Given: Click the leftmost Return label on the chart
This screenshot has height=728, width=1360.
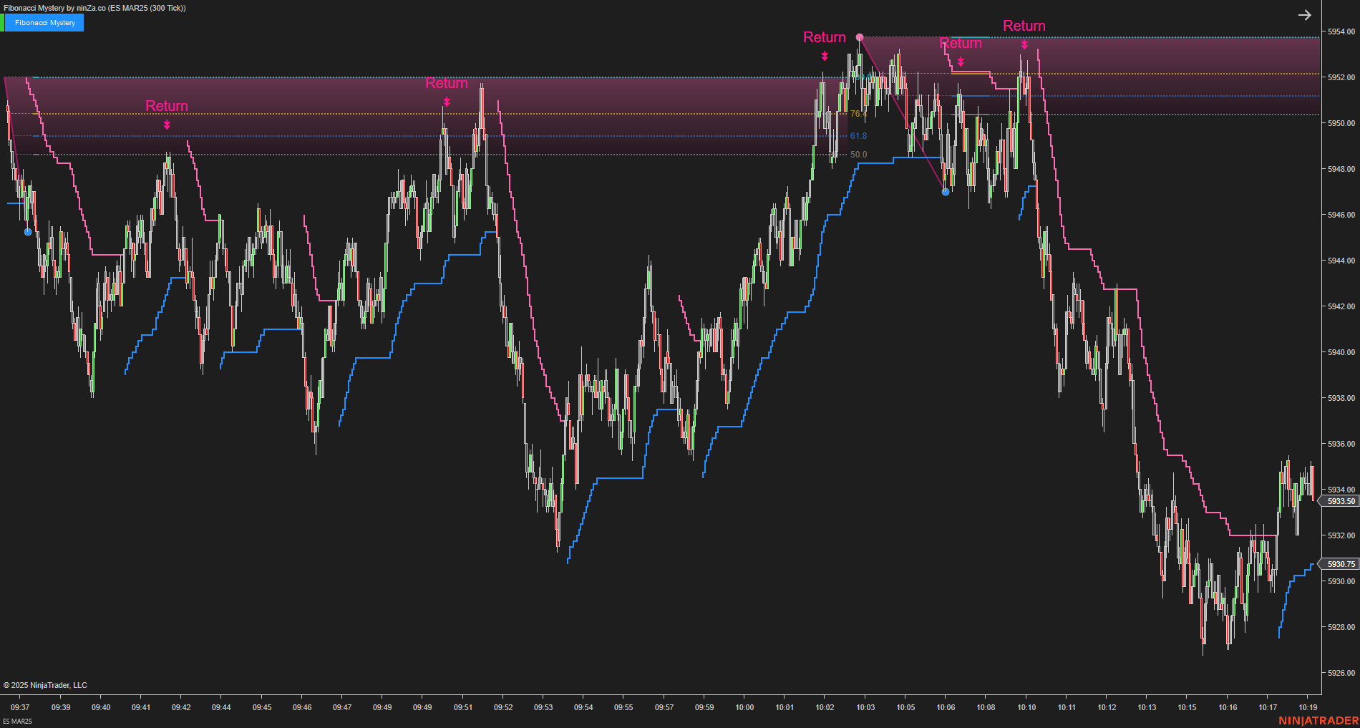Looking at the screenshot, I should (x=167, y=106).
